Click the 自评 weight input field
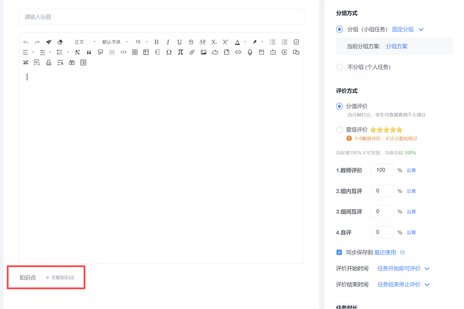This screenshot has width=464, height=309. pos(382,232)
